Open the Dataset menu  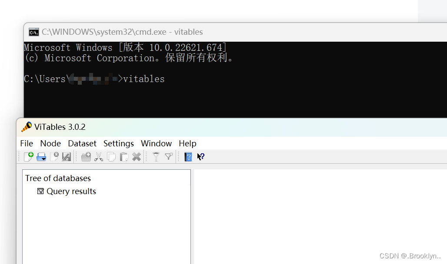coord(82,143)
